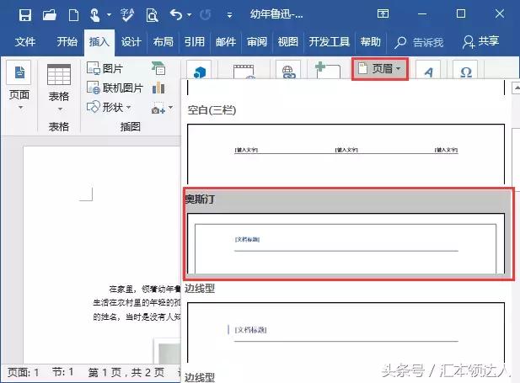Insert a picture with 图片 button
Image resolution: width=520 pixels, height=383 pixels.
click(x=105, y=68)
